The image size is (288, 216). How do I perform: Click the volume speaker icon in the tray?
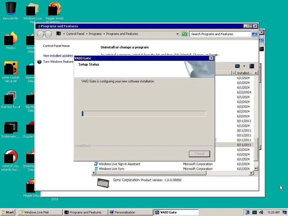[x=261, y=212]
